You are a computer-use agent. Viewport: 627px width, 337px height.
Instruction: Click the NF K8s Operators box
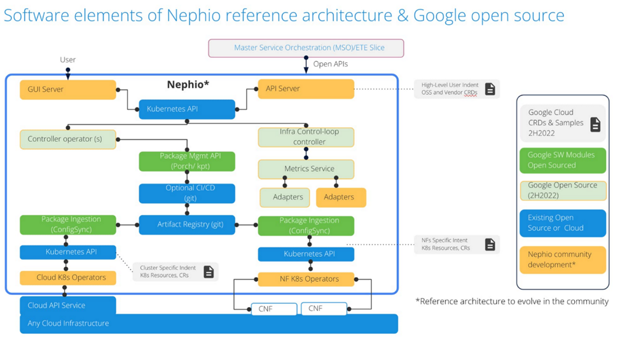click(306, 279)
